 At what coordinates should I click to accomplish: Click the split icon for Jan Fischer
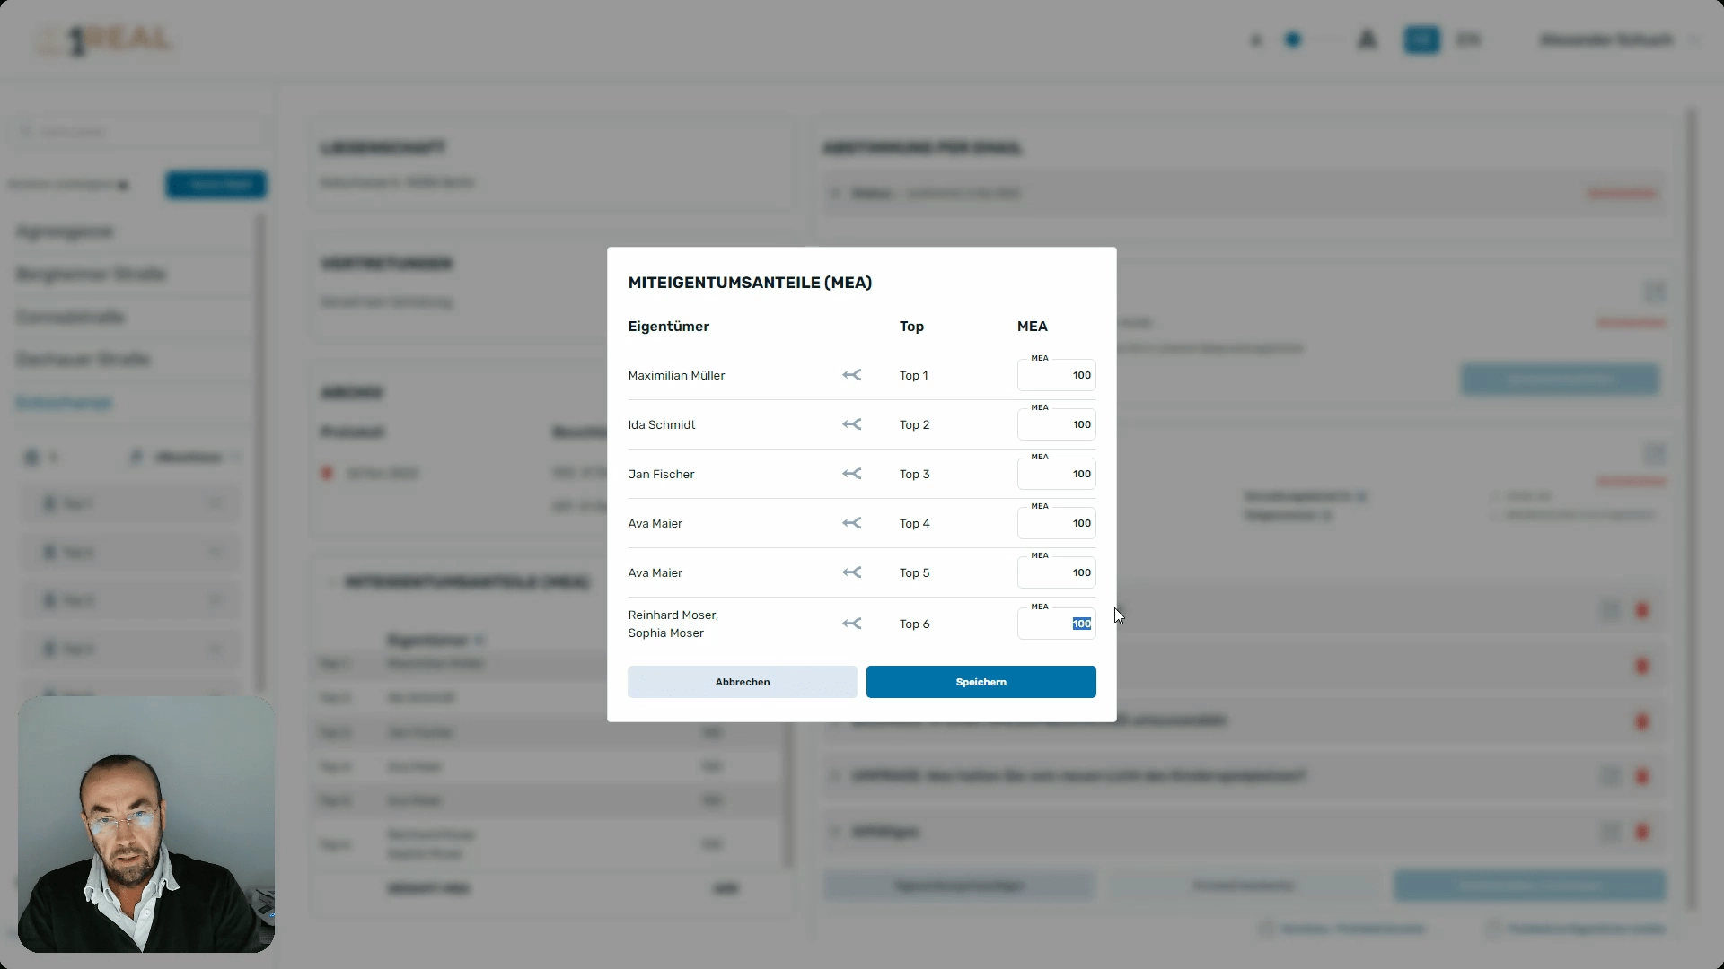(851, 474)
